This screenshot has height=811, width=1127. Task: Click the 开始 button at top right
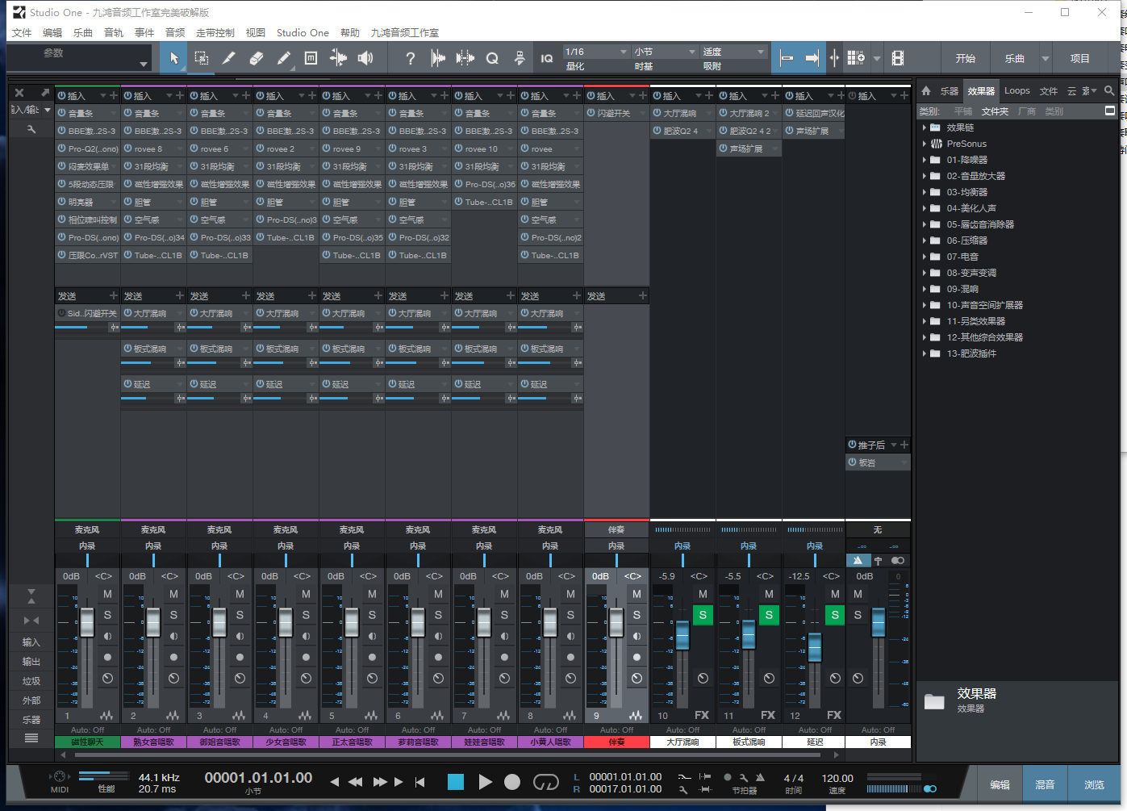click(x=965, y=58)
